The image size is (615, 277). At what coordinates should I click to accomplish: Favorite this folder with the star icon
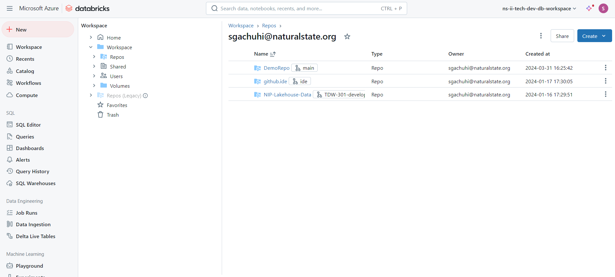(x=347, y=37)
